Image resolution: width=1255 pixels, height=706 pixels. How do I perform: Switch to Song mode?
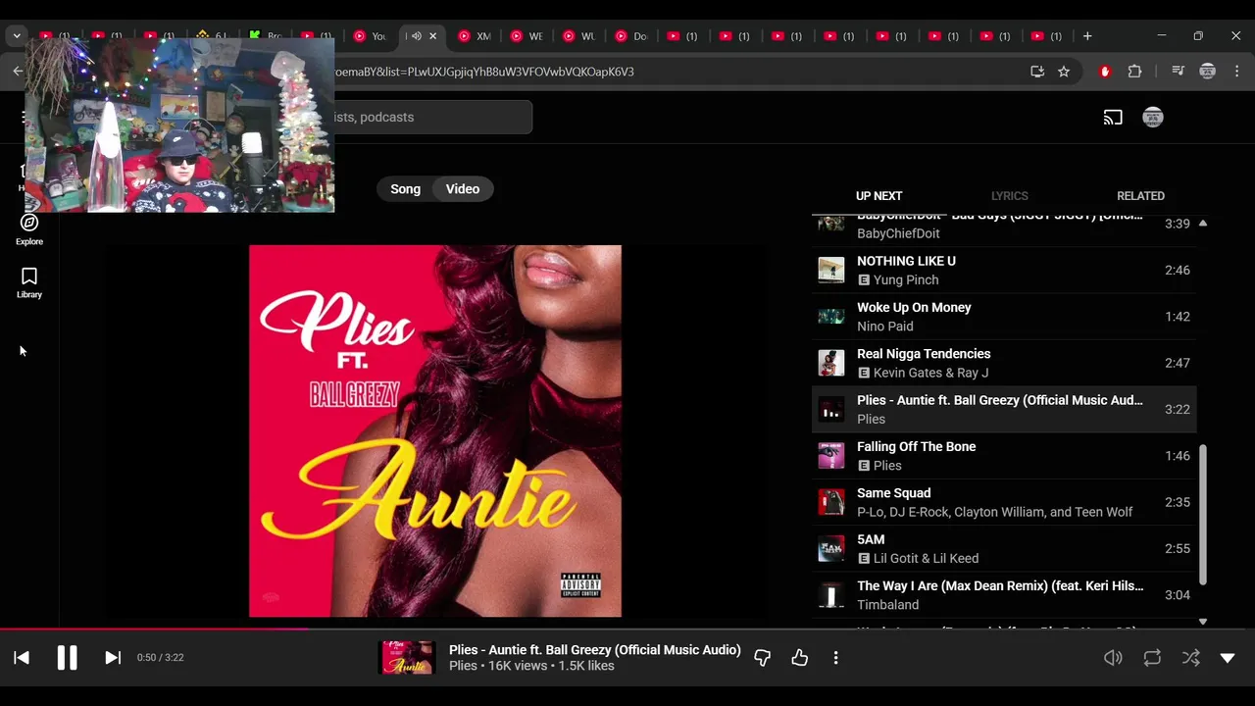pyautogui.click(x=405, y=189)
